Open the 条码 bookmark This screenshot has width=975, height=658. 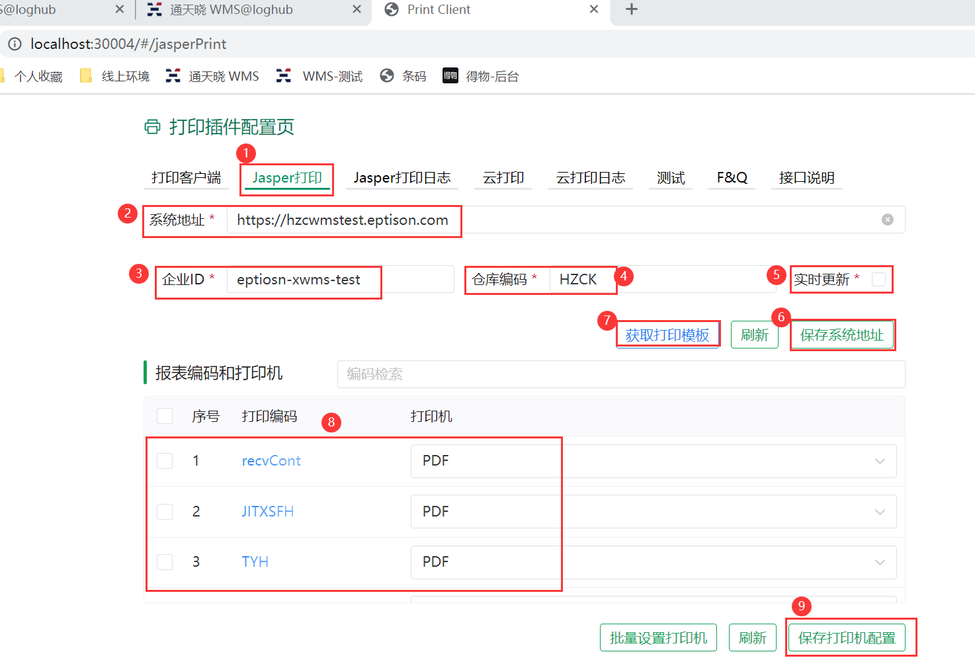point(403,77)
